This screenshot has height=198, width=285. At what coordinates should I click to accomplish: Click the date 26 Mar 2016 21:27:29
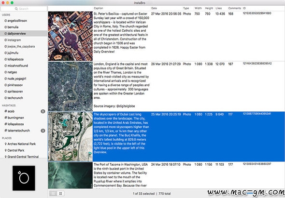pyautogui.click(x=166, y=64)
